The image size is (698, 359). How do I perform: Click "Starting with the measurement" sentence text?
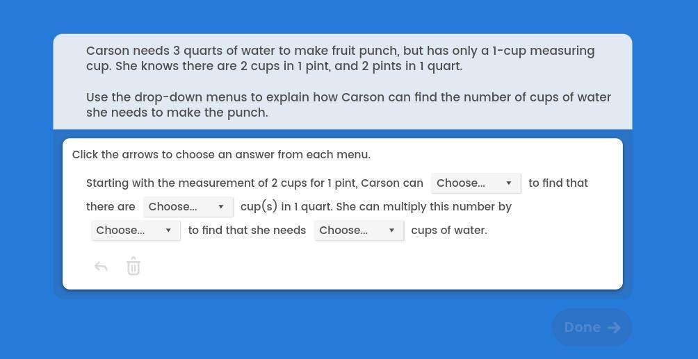coord(254,183)
